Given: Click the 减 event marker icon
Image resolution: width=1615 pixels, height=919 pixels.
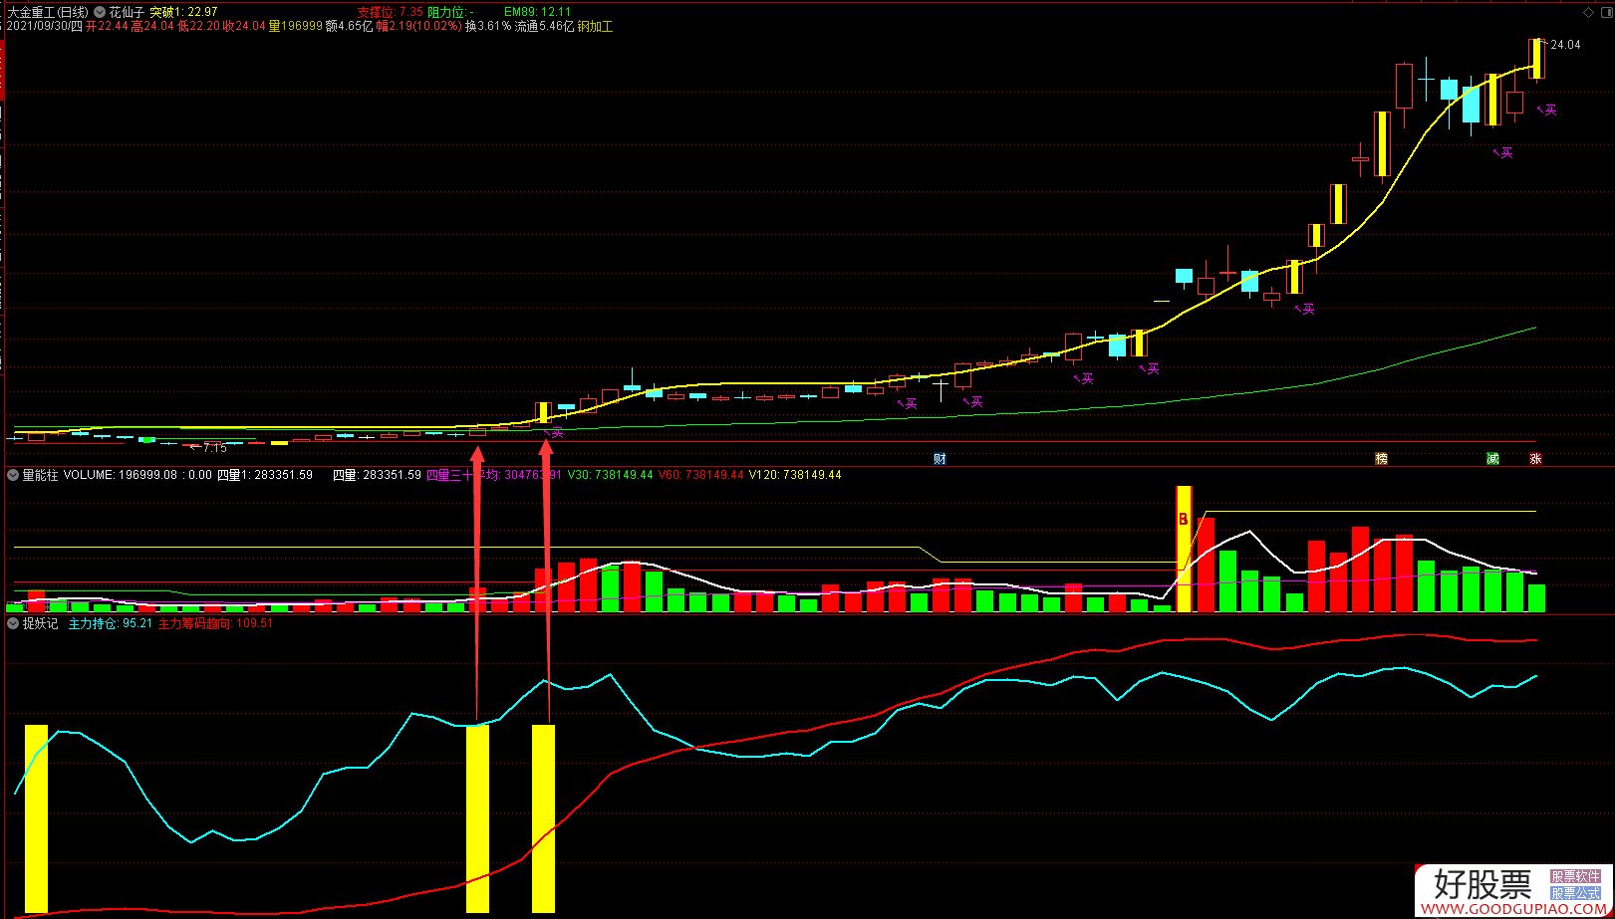Looking at the screenshot, I should pos(1492,459).
